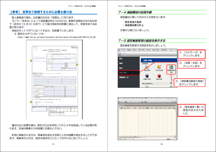The width and height of the screenshot is (216, 152).
Task: Click the bullet text 減価償却費の計上
Action: click(134, 25)
